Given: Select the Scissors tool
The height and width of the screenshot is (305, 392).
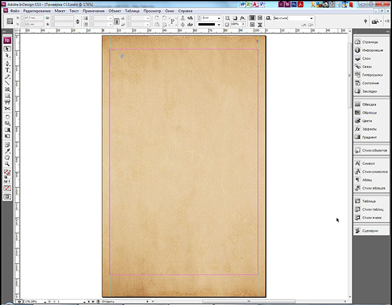Looking at the screenshot, I should coord(7,108).
